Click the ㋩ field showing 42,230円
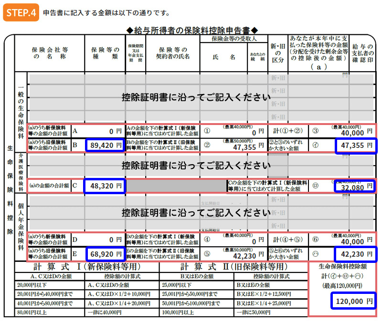 click(355, 253)
